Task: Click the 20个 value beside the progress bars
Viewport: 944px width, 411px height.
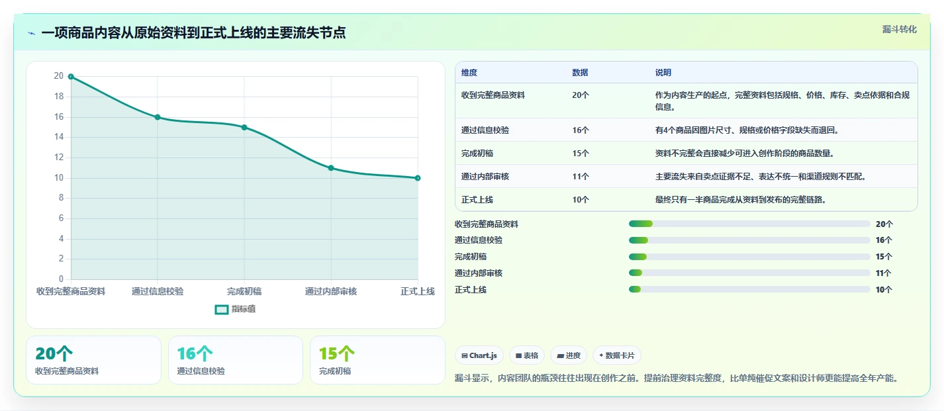Action: pyautogui.click(x=884, y=224)
